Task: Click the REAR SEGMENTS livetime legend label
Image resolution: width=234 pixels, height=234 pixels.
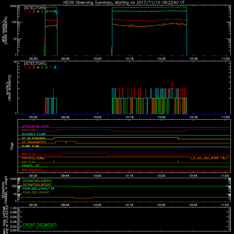Action: click(39, 228)
